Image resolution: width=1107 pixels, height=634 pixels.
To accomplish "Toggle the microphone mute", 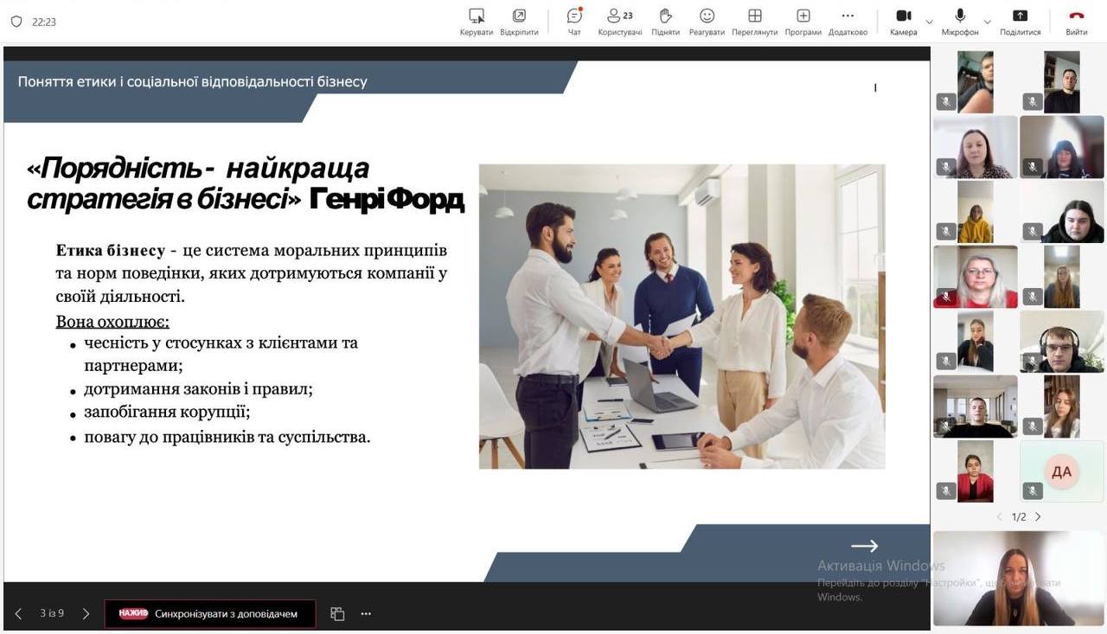I will (x=960, y=21).
